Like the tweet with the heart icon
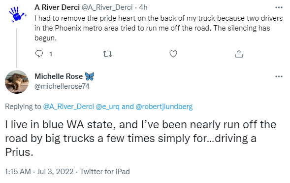The image size is (290, 183). tap(173, 54)
